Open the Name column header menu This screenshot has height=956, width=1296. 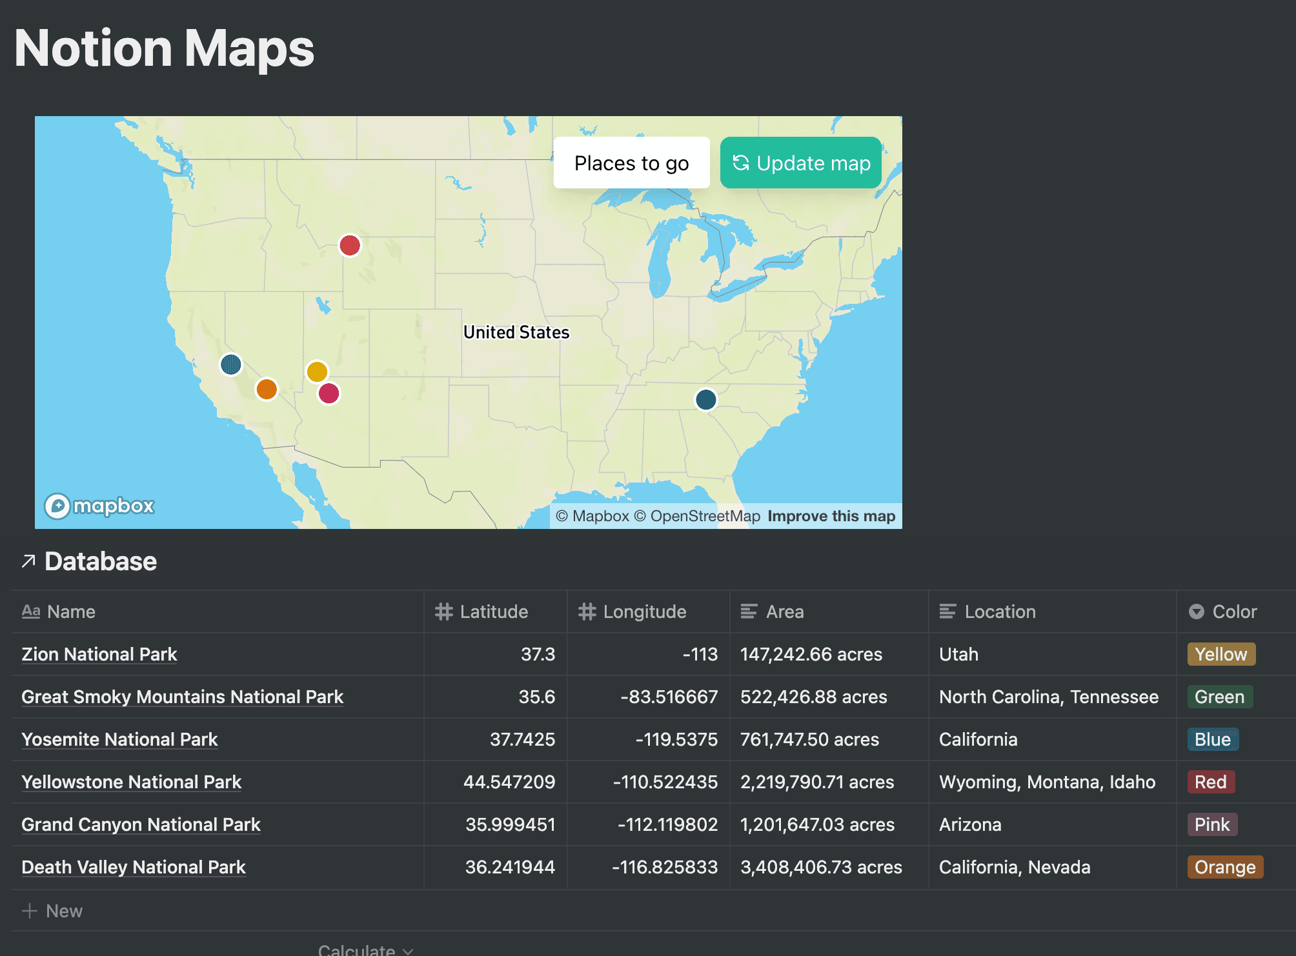(x=218, y=612)
